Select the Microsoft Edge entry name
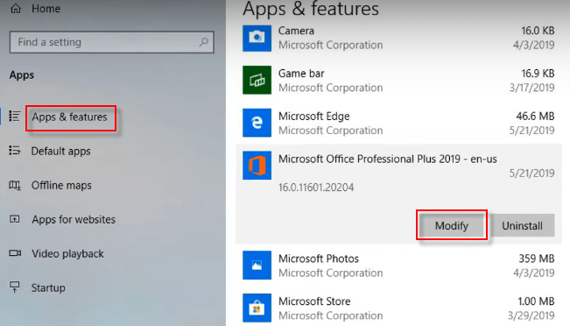570x326 pixels. pos(314,116)
